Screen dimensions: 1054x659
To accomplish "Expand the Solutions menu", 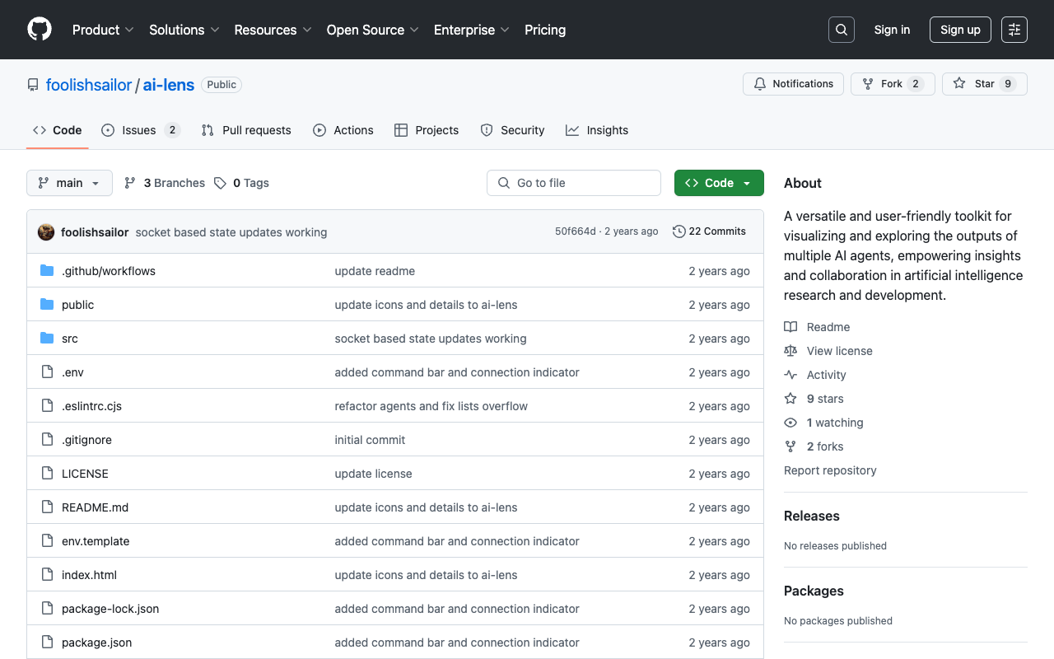I will point(184,30).
